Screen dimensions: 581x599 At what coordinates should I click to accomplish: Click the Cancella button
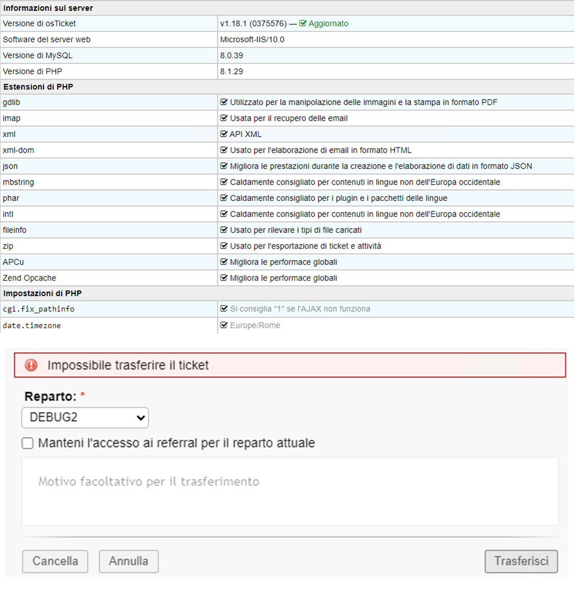(x=55, y=561)
